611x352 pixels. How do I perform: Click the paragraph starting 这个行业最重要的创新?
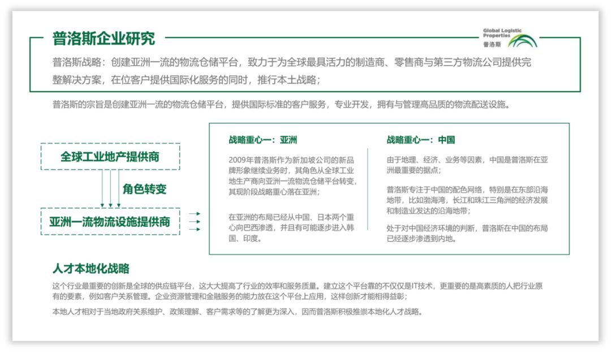coord(298,291)
